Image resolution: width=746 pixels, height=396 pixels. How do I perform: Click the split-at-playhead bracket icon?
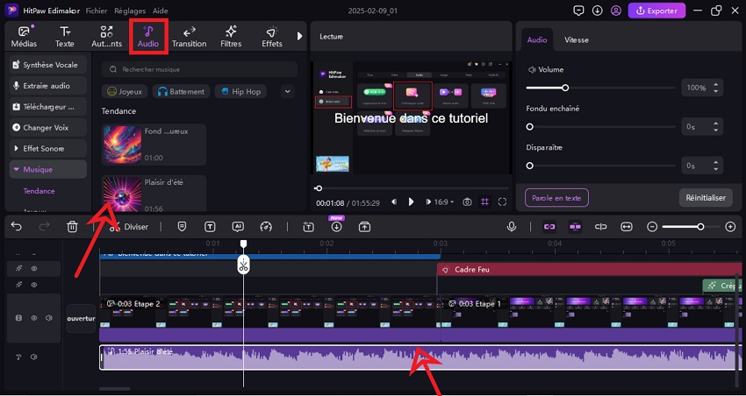pyautogui.click(x=601, y=227)
